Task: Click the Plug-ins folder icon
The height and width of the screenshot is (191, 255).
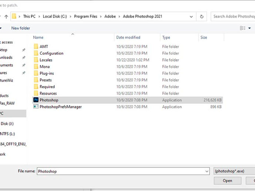Action: click(36, 73)
